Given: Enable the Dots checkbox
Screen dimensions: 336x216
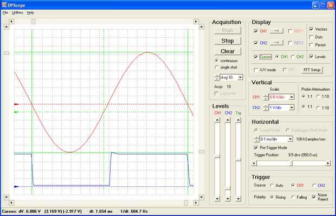Looking at the screenshot, I should [x=311, y=37].
